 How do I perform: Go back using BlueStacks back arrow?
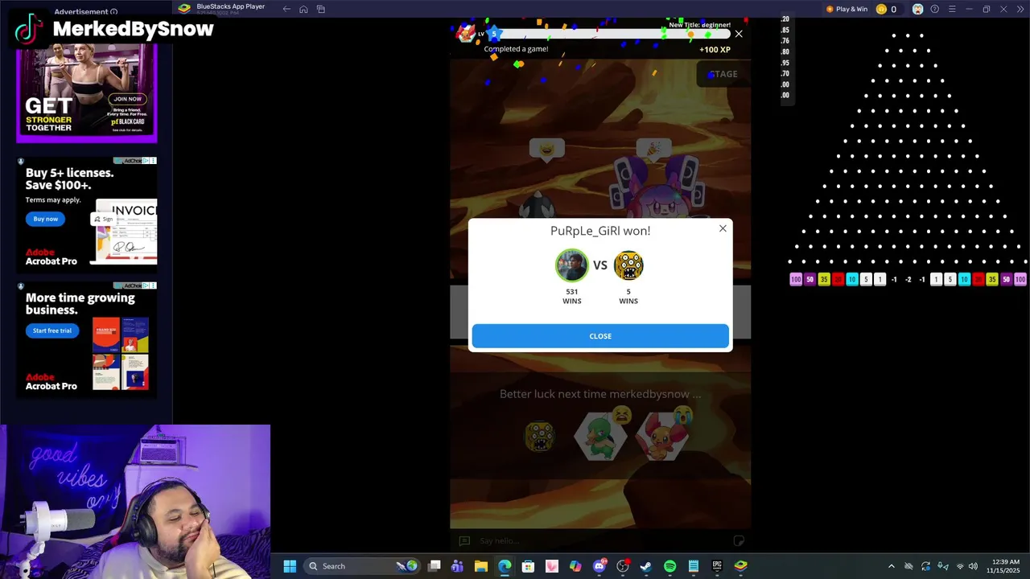pos(286,9)
